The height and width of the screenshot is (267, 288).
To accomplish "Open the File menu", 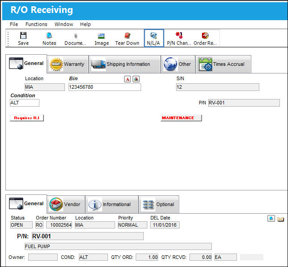I will [x=14, y=24].
